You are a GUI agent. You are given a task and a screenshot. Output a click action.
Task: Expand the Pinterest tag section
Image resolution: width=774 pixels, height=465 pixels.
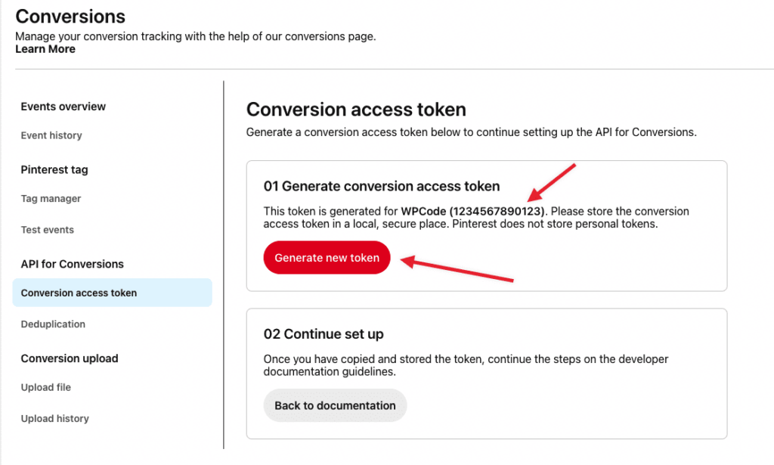(54, 169)
